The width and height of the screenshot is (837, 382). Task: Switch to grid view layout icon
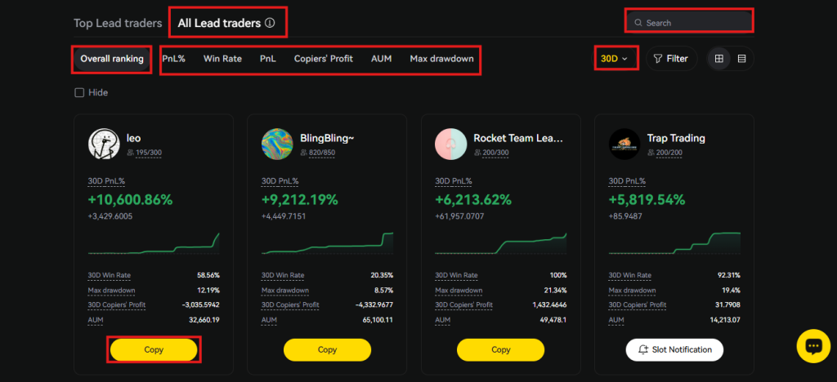[x=719, y=59]
